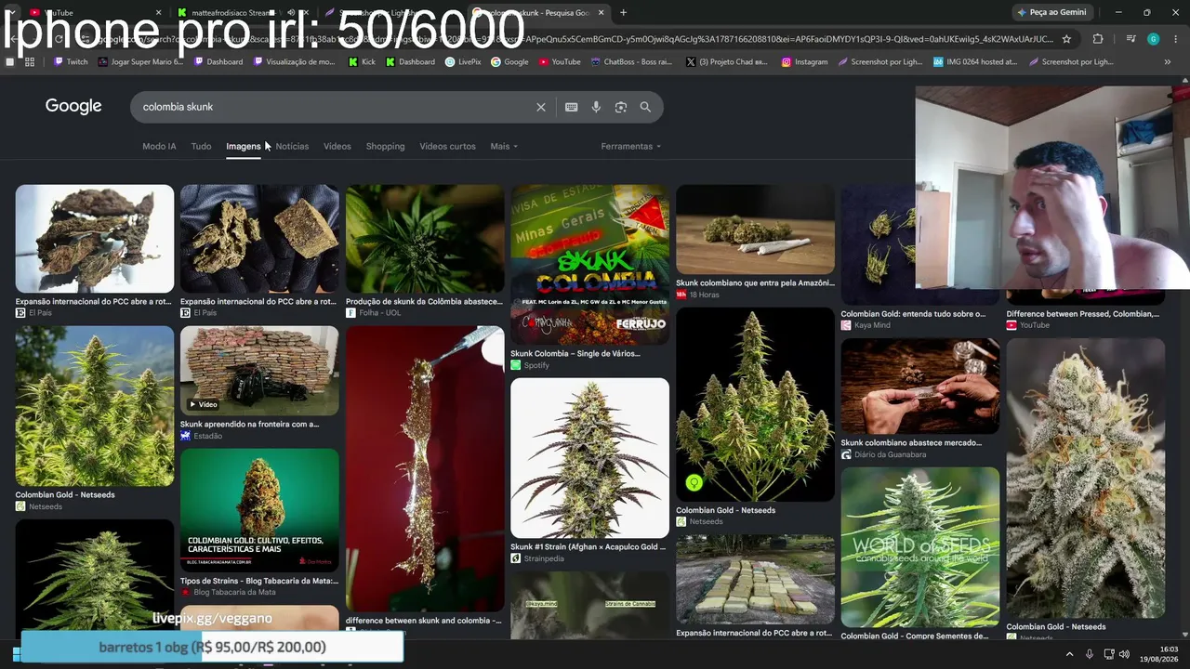Screen dimensions: 1190x669
Task: Expand the bookmarks bar overflow chevron
Action: 1168,62
